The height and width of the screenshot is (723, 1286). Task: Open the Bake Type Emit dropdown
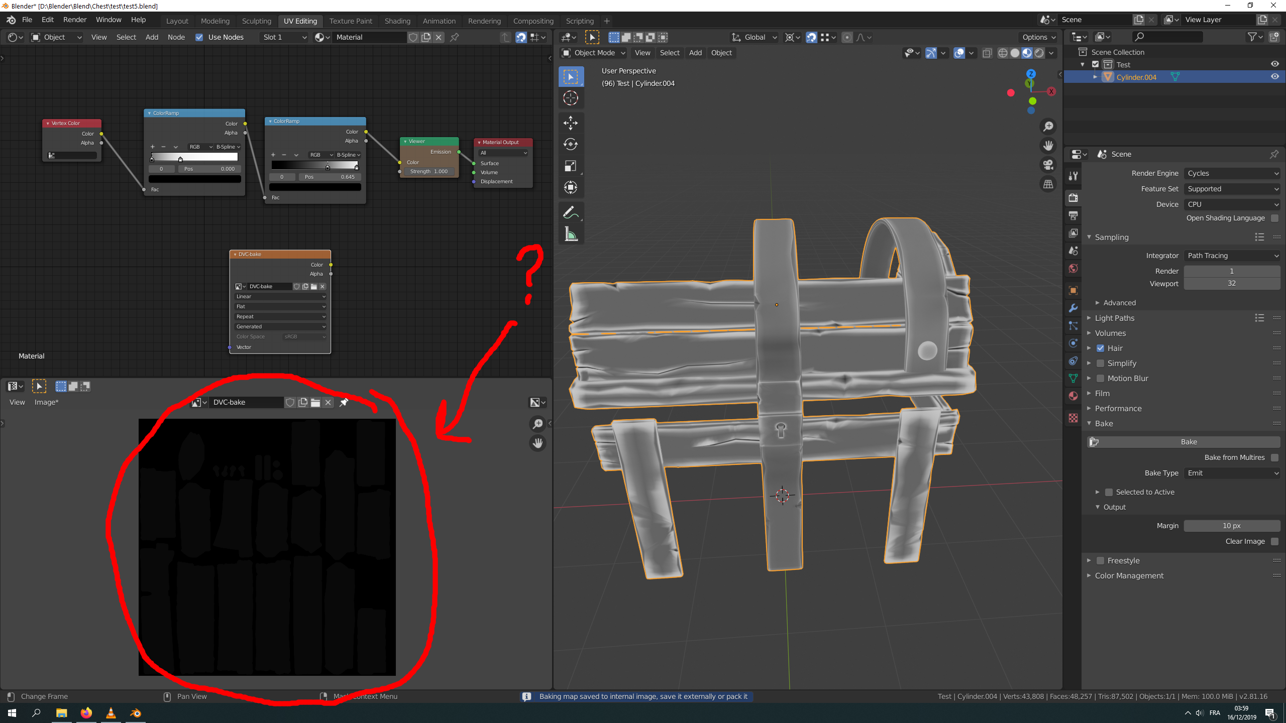coord(1232,473)
